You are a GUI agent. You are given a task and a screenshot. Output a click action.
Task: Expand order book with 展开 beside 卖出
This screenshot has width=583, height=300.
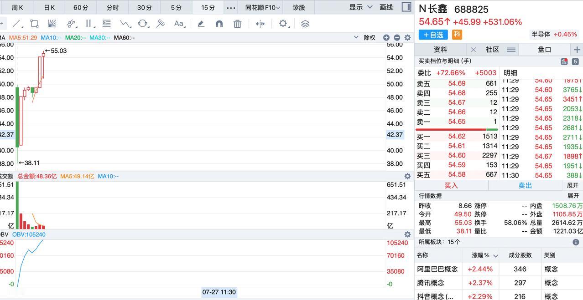(x=573, y=185)
